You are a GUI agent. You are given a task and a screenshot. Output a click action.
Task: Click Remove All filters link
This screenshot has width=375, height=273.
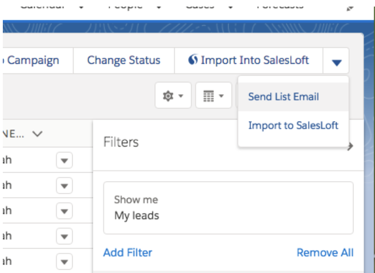(x=325, y=253)
